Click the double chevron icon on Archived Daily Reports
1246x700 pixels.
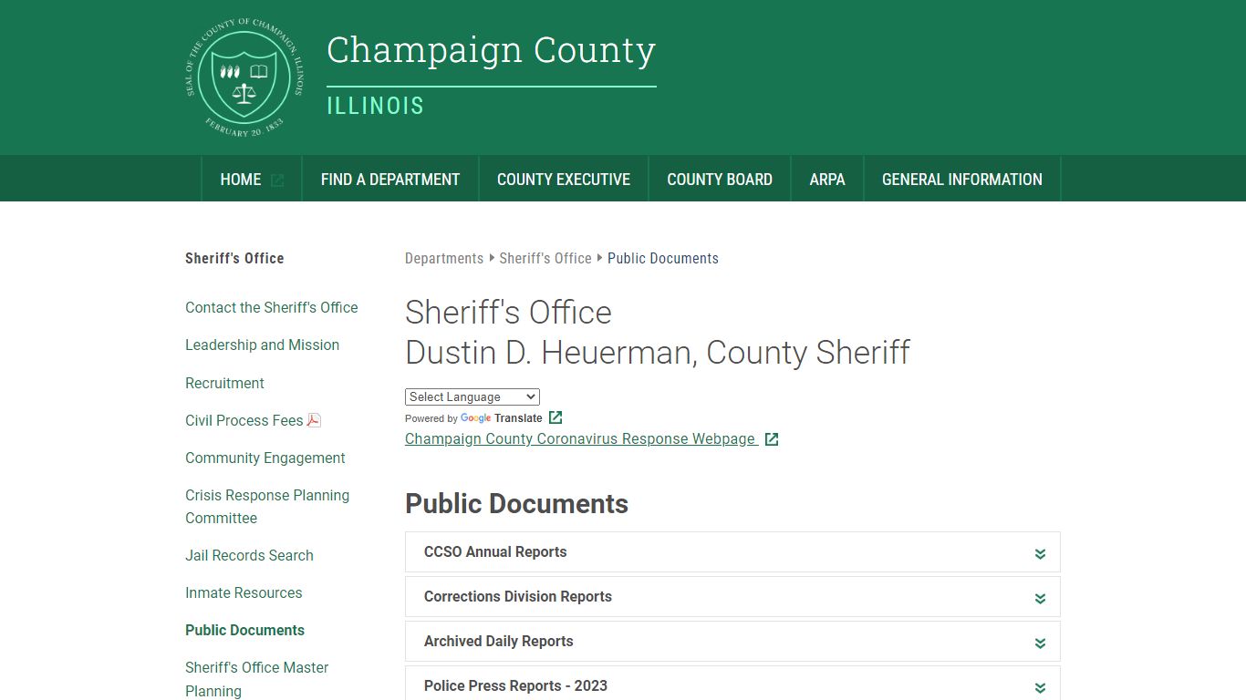(x=1040, y=643)
